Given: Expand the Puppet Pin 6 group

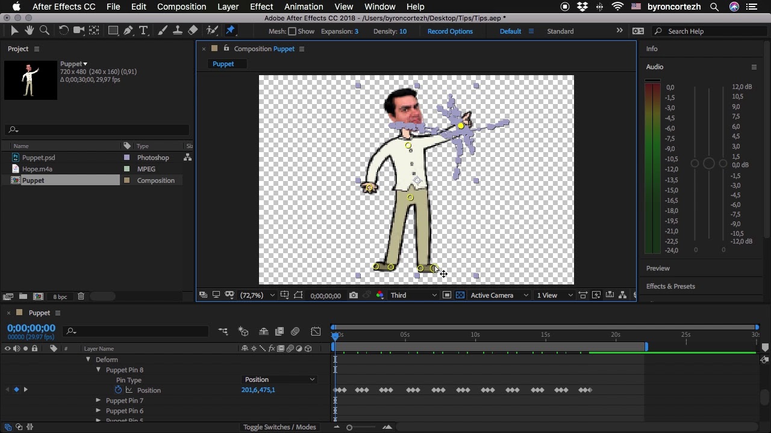Looking at the screenshot, I should click(98, 411).
